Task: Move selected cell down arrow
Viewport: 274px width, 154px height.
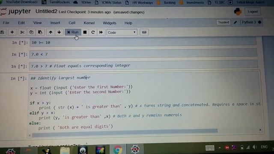Action: pyautogui.click(x=59, y=32)
